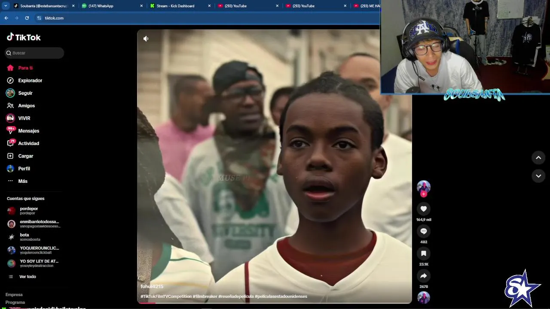Open the Cargar upload page
This screenshot has height=309, width=550.
pos(26,156)
